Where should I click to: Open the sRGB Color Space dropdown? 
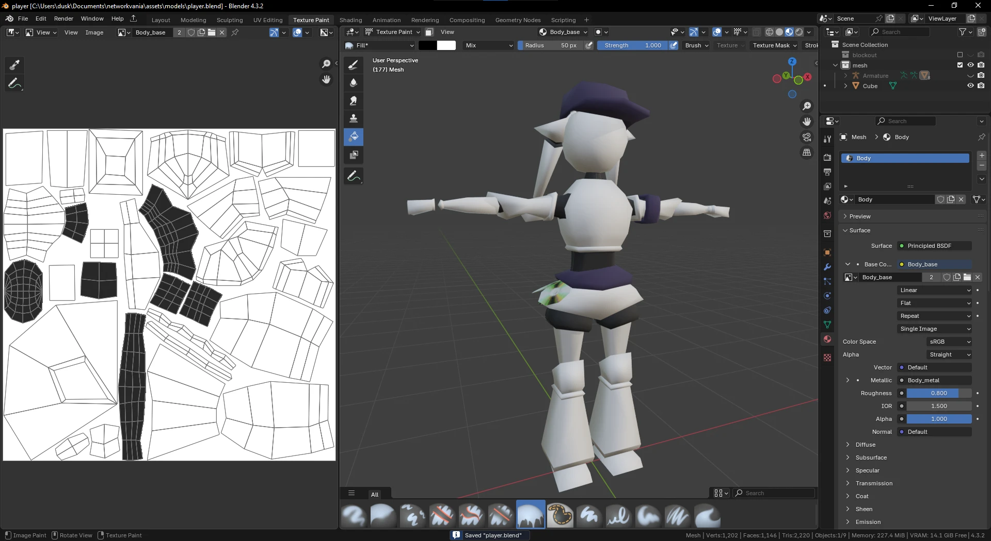pos(949,342)
